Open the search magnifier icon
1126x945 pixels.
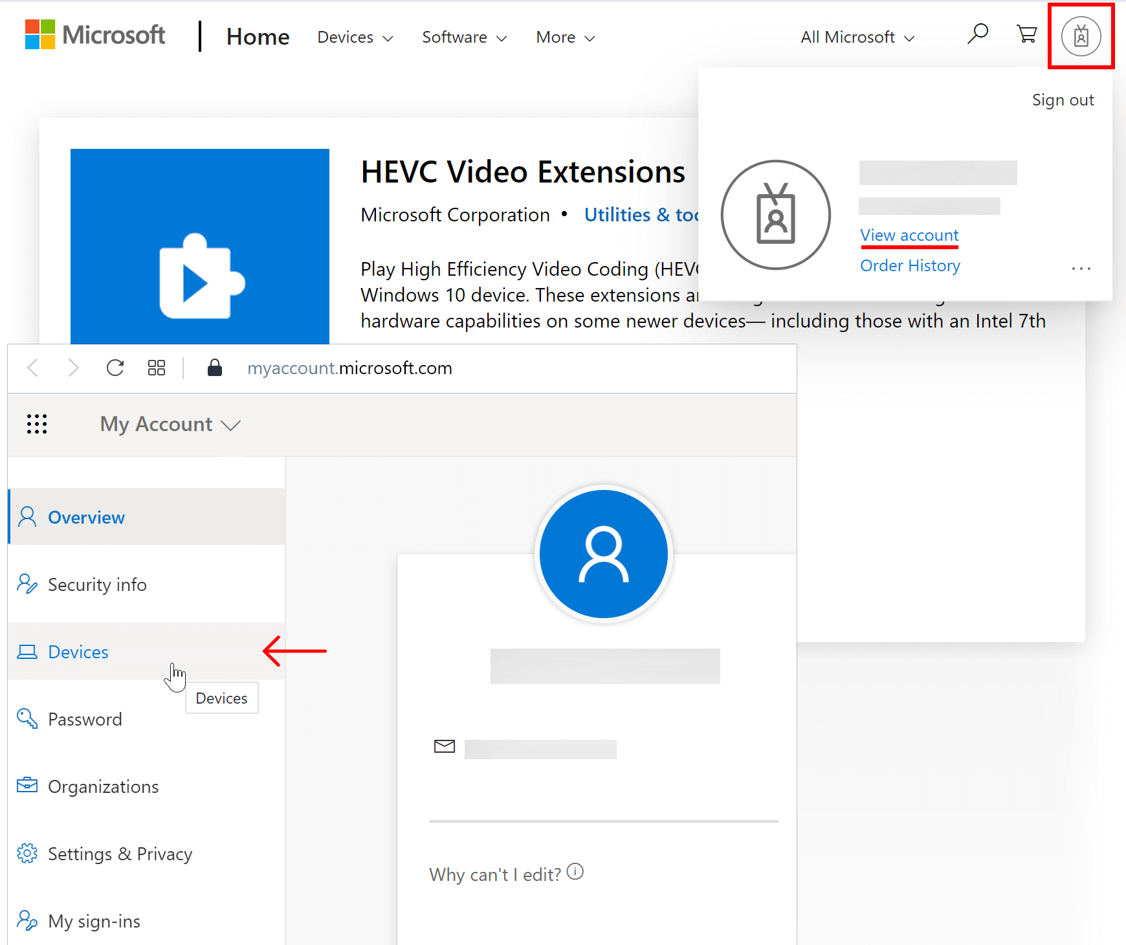[x=977, y=34]
